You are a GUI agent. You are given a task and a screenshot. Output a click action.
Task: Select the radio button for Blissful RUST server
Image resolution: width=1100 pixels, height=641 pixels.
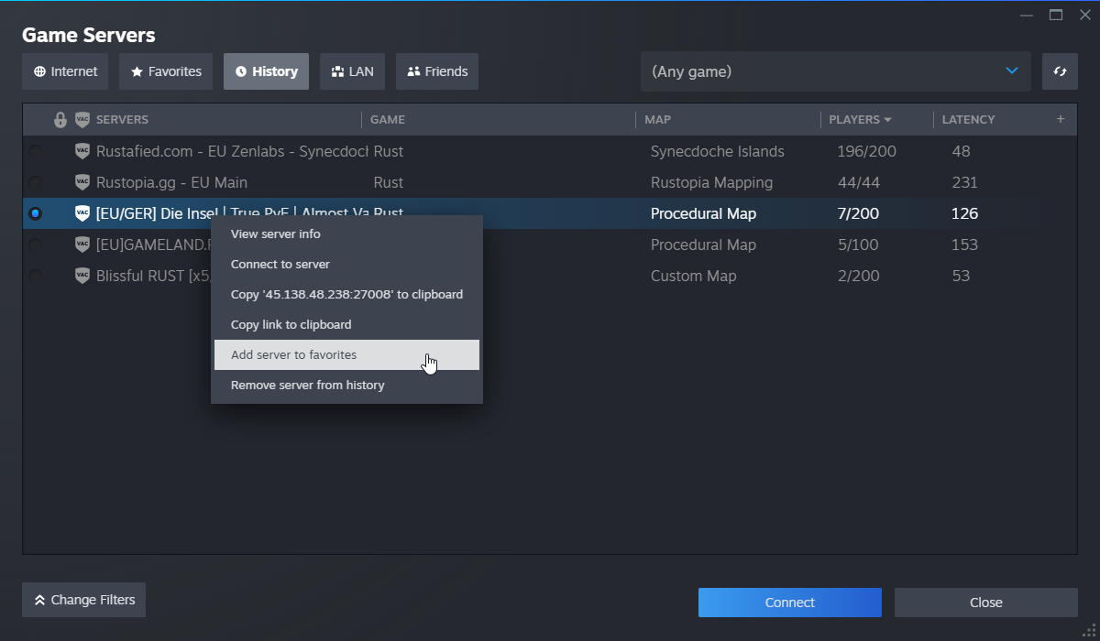(36, 276)
